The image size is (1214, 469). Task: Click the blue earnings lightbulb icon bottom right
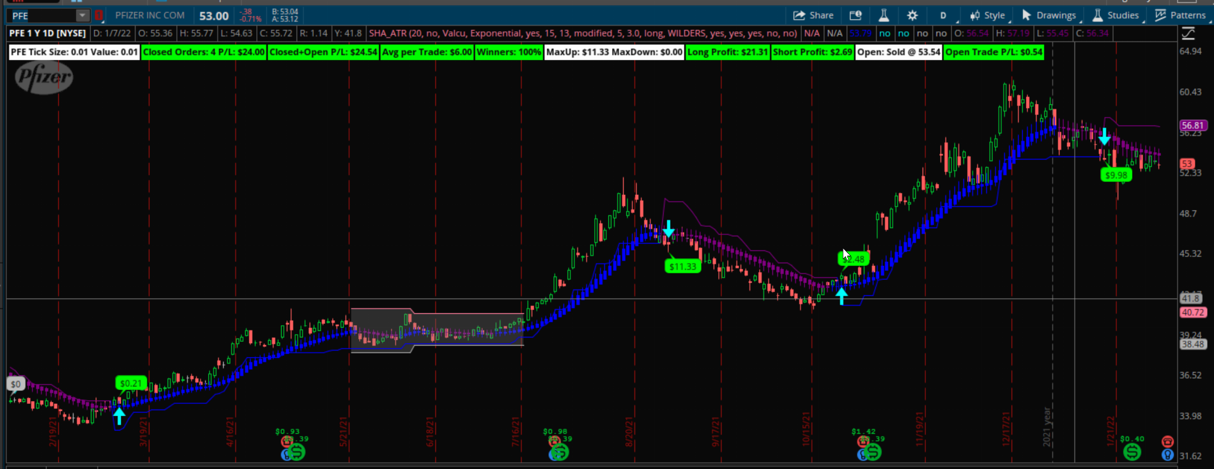[1167, 455]
